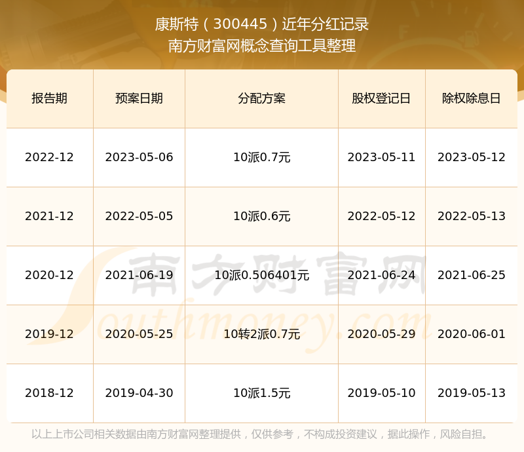Click report period cell 2020-12

50,275
